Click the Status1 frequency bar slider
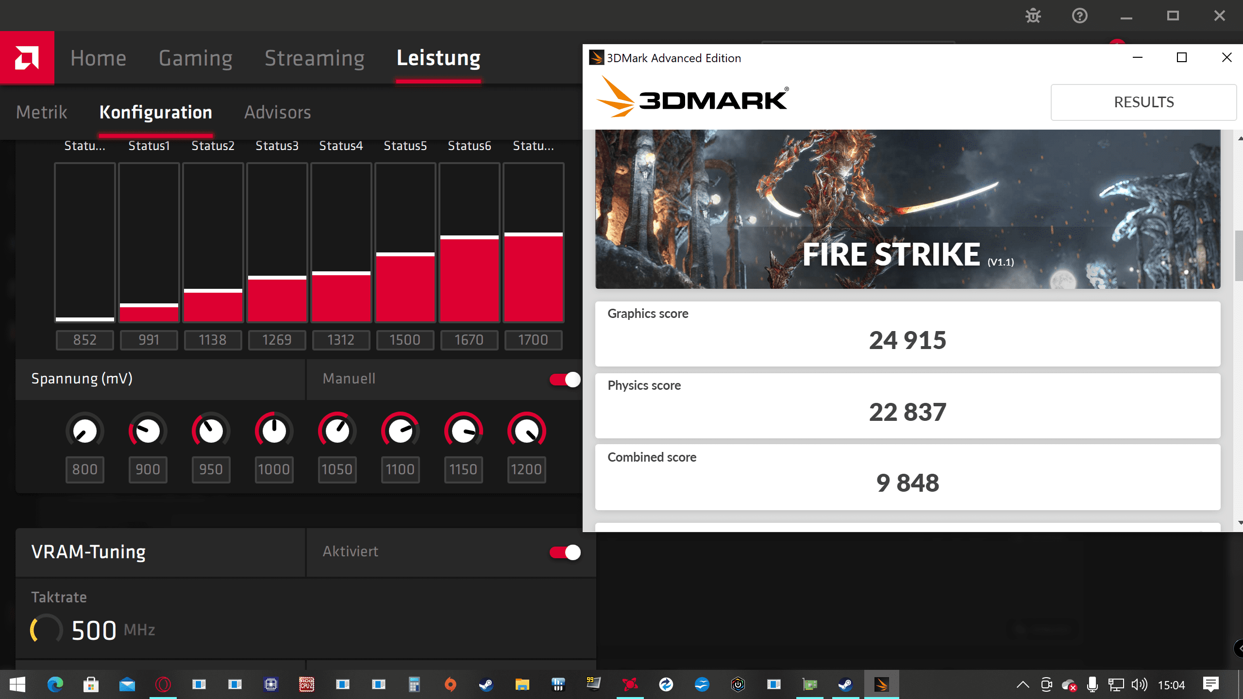The width and height of the screenshot is (1243, 699). coord(149,243)
